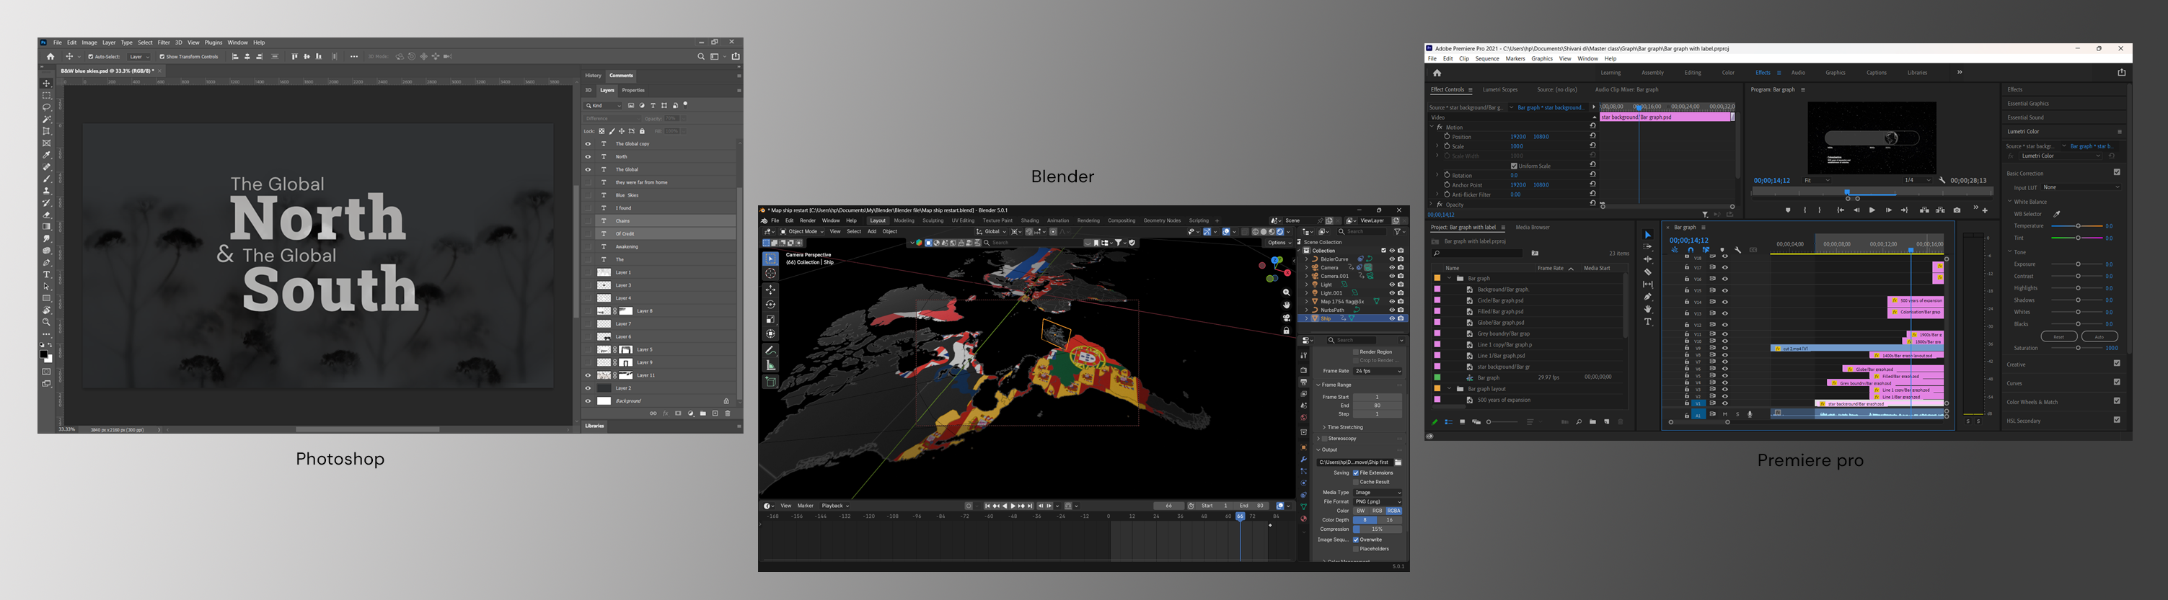Click the Frame Start field in Blender
The width and height of the screenshot is (2168, 600).
pyautogui.click(x=1378, y=397)
